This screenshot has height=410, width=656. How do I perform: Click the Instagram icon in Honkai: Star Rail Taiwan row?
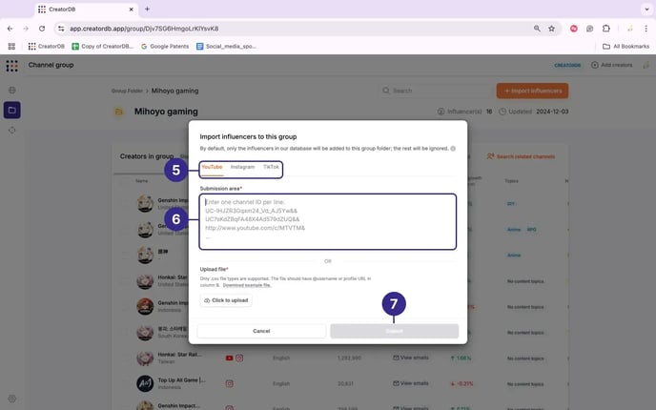click(239, 359)
